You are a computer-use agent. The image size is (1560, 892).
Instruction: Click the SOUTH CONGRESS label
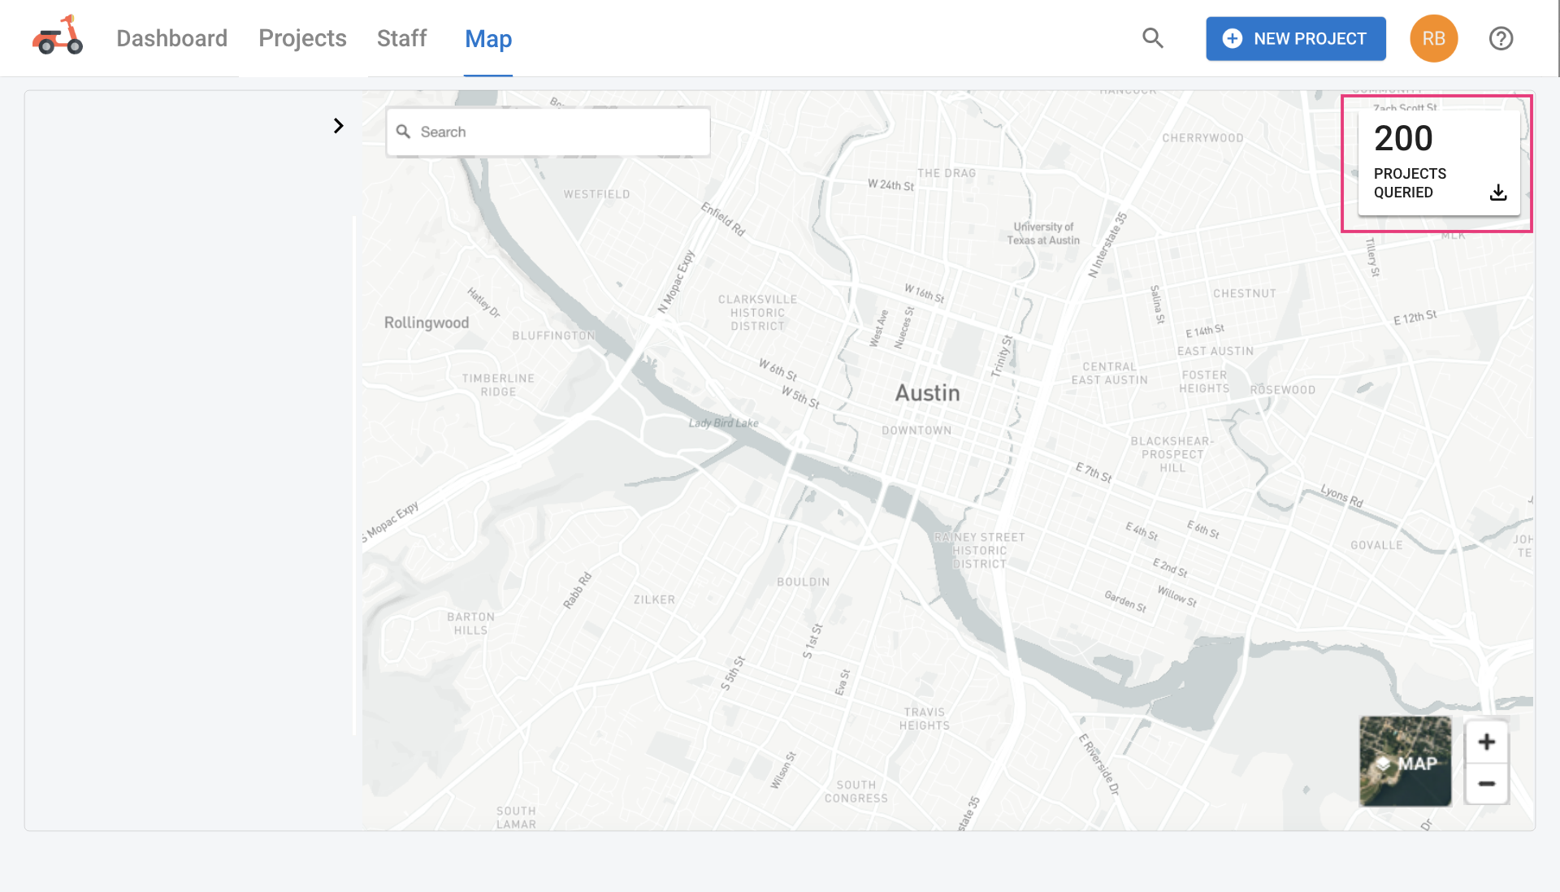click(x=856, y=792)
